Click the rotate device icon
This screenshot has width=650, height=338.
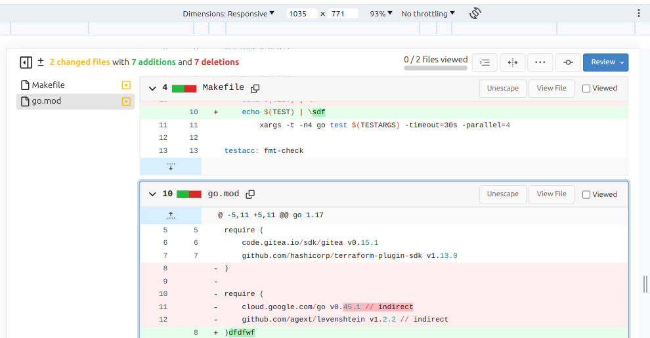pyautogui.click(x=476, y=13)
